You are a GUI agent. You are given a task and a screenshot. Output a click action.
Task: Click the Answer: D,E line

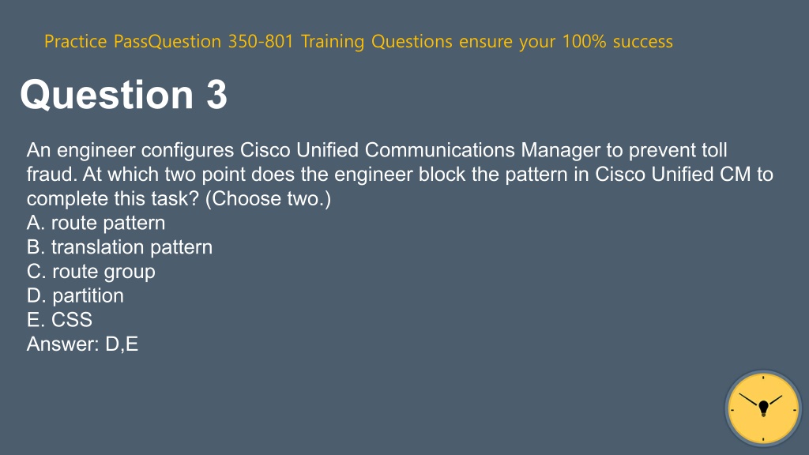(x=82, y=344)
